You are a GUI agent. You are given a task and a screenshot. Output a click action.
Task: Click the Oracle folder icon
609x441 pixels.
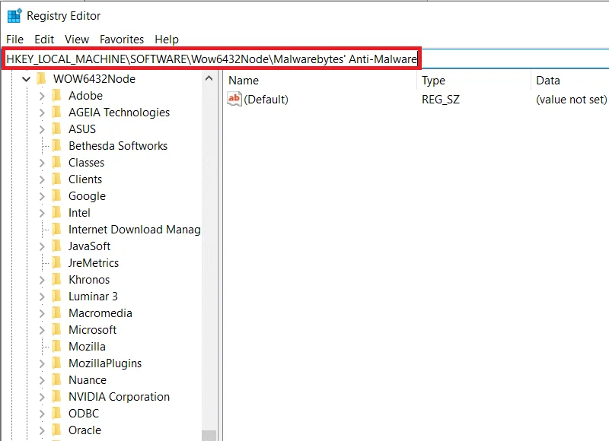56,430
